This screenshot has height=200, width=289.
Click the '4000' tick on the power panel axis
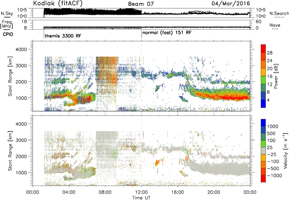pos(21,49)
